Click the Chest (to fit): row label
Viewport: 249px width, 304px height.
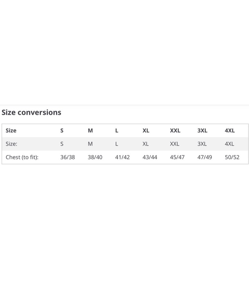pyautogui.click(x=22, y=157)
